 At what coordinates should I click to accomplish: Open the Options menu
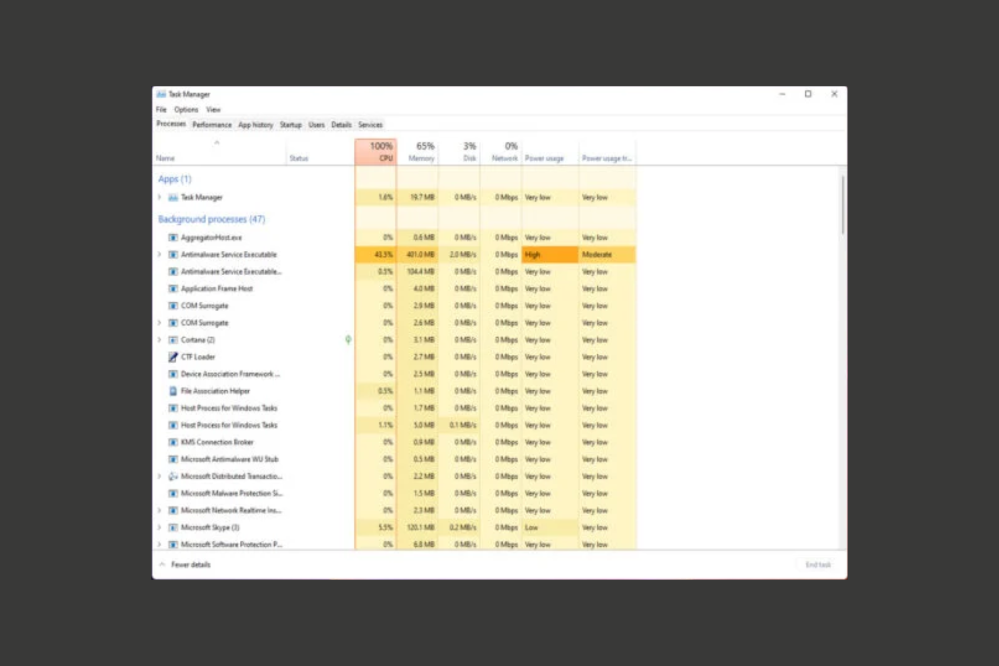186,109
